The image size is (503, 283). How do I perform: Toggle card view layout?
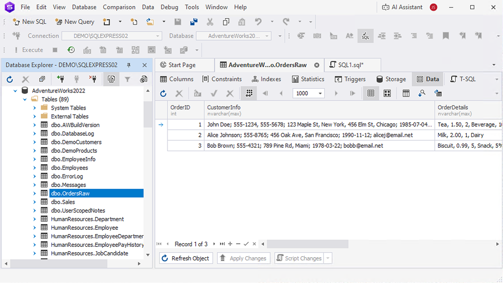click(387, 93)
